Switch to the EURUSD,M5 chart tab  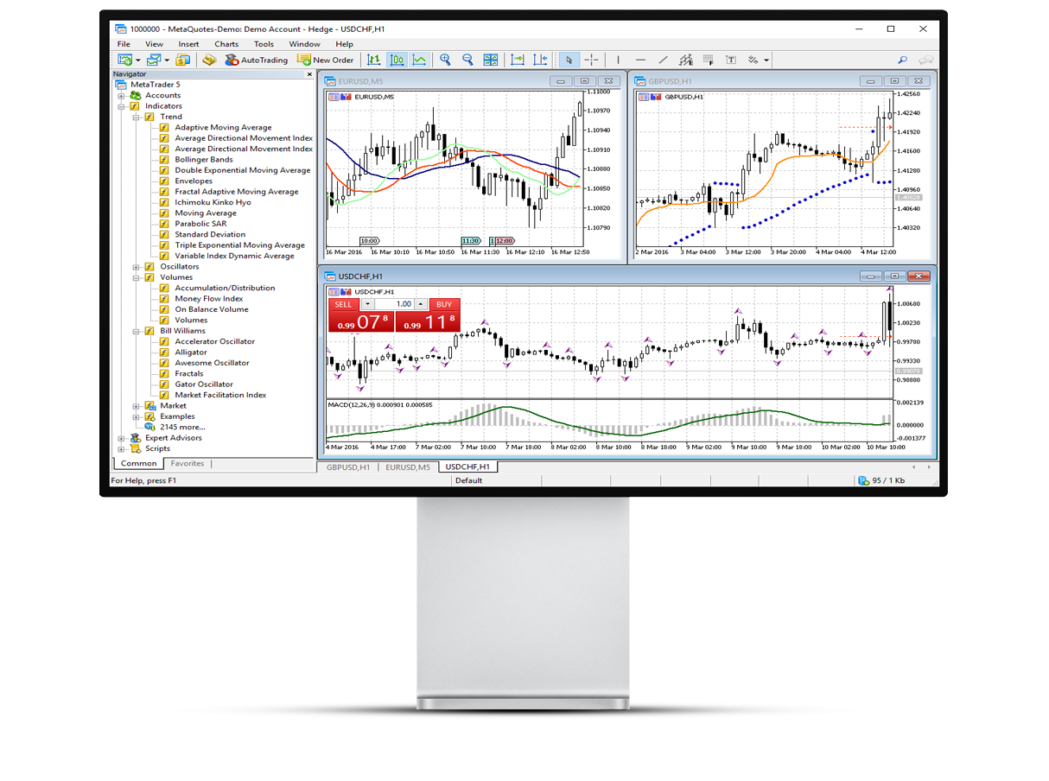407,467
